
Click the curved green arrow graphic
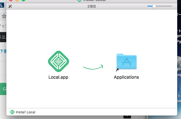(x=93, y=67)
